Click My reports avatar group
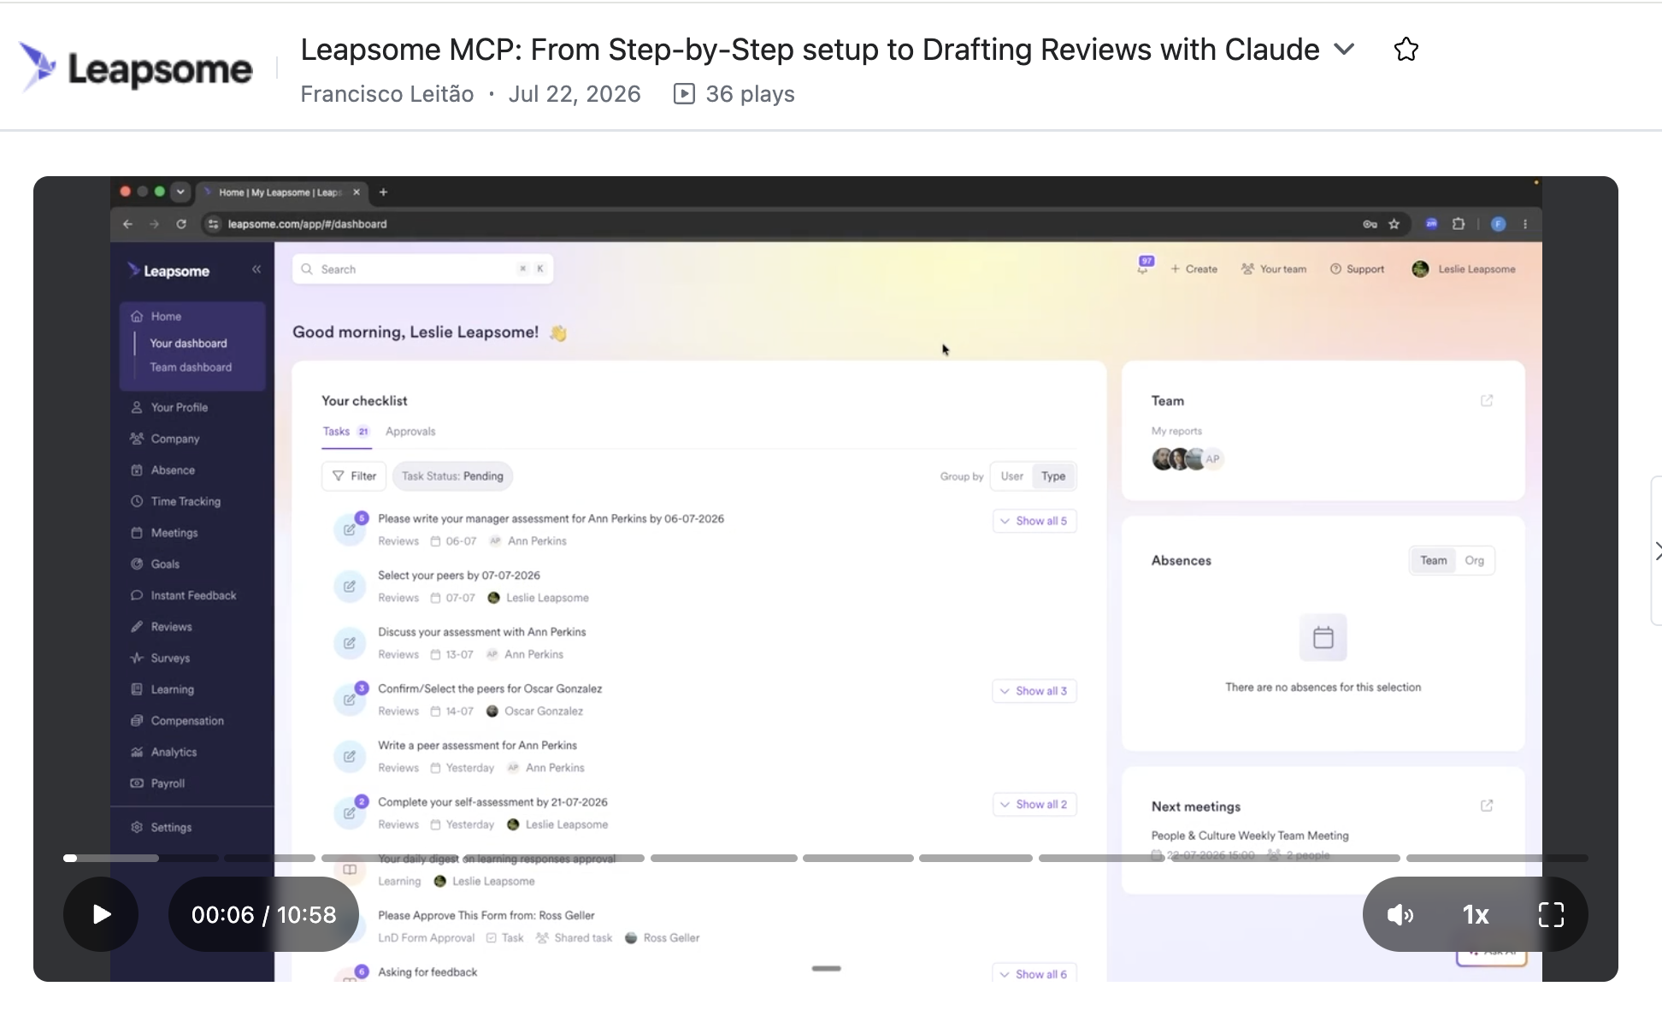Screen dimensions: 1662x1016 (1188, 459)
